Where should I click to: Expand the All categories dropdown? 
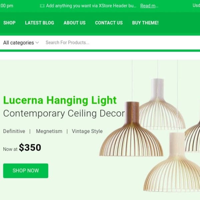(x=21, y=43)
